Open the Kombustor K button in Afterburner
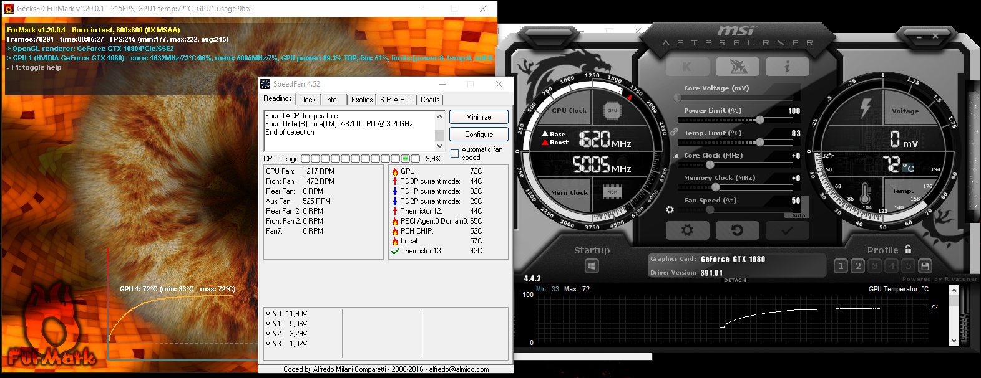 [x=688, y=67]
